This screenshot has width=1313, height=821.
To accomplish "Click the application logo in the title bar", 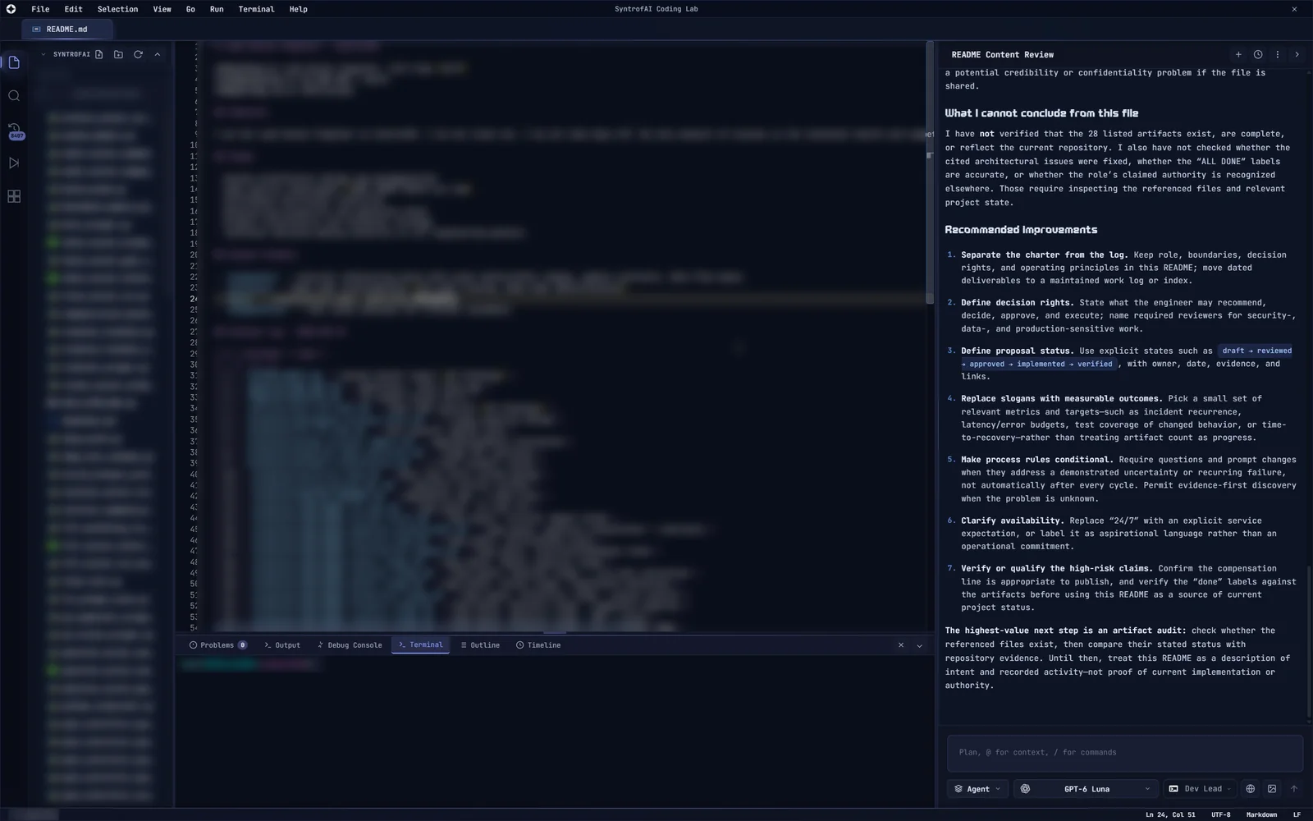I will pyautogui.click(x=11, y=9).
